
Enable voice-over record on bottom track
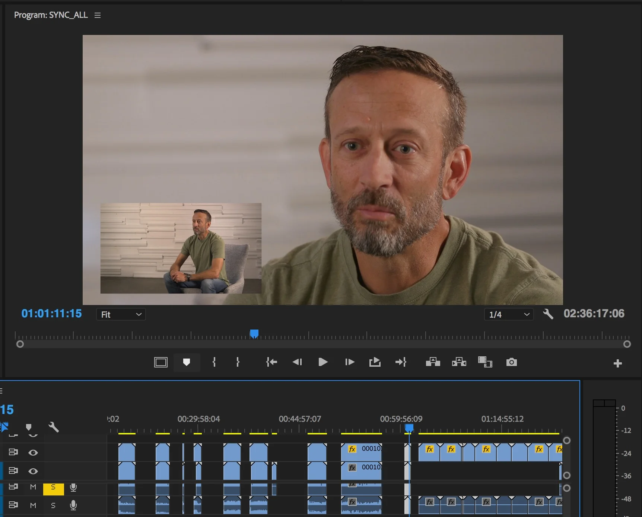pos(73,505)
